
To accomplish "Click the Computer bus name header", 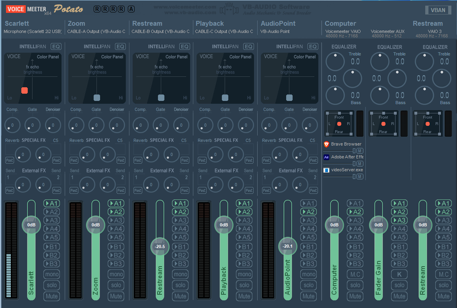I will (340, 24).
